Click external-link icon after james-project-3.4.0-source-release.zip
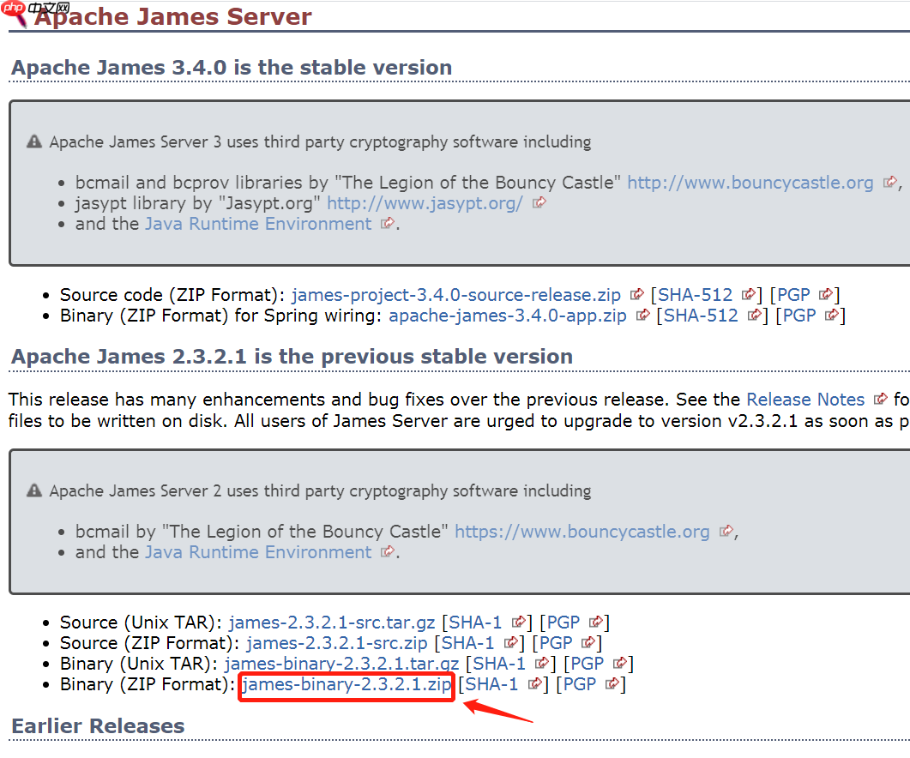Image resolution: width=910 pixels, height=758 pixels. click(636, 294)
